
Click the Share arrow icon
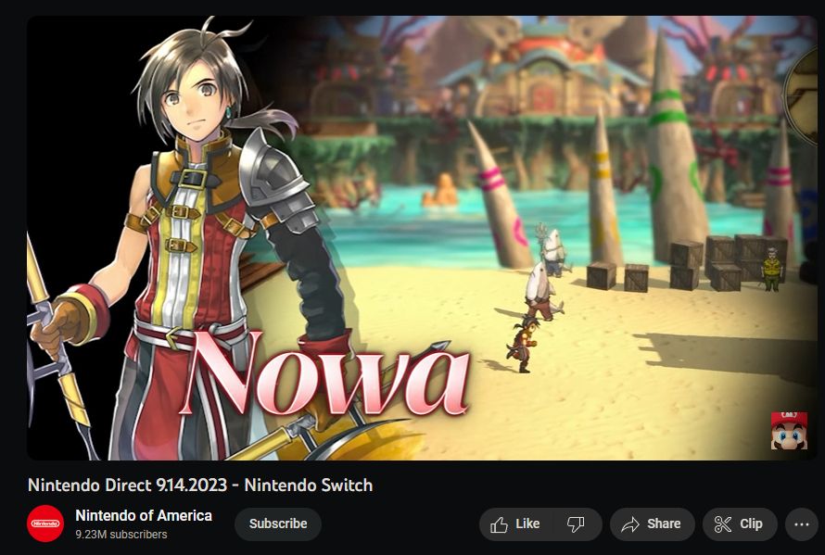pos(629,524)
